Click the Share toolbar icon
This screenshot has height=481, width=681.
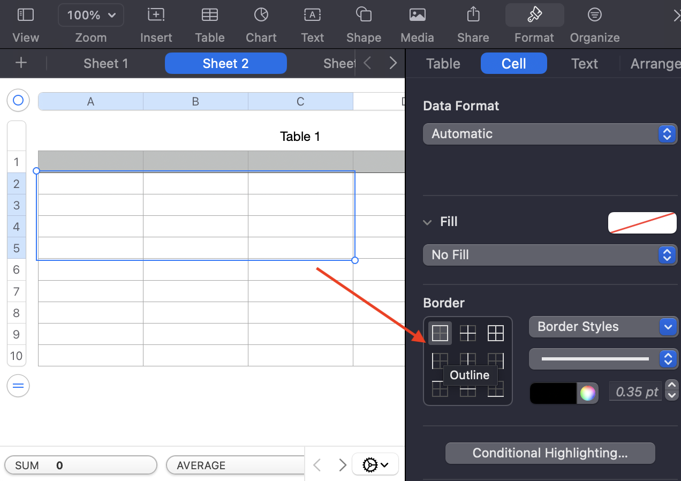coord(473,14)
